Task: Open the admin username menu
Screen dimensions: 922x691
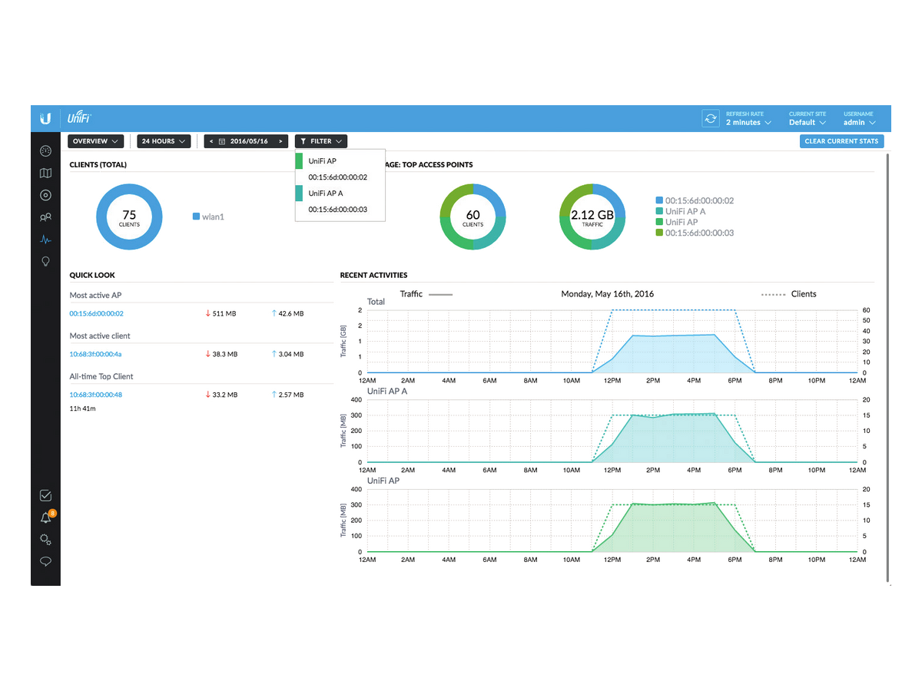Action: point(859,122)
